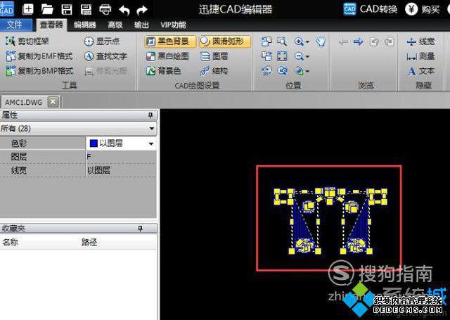
Task: Open the 查找文字 find text tool
Action: (x=105, y=56)
